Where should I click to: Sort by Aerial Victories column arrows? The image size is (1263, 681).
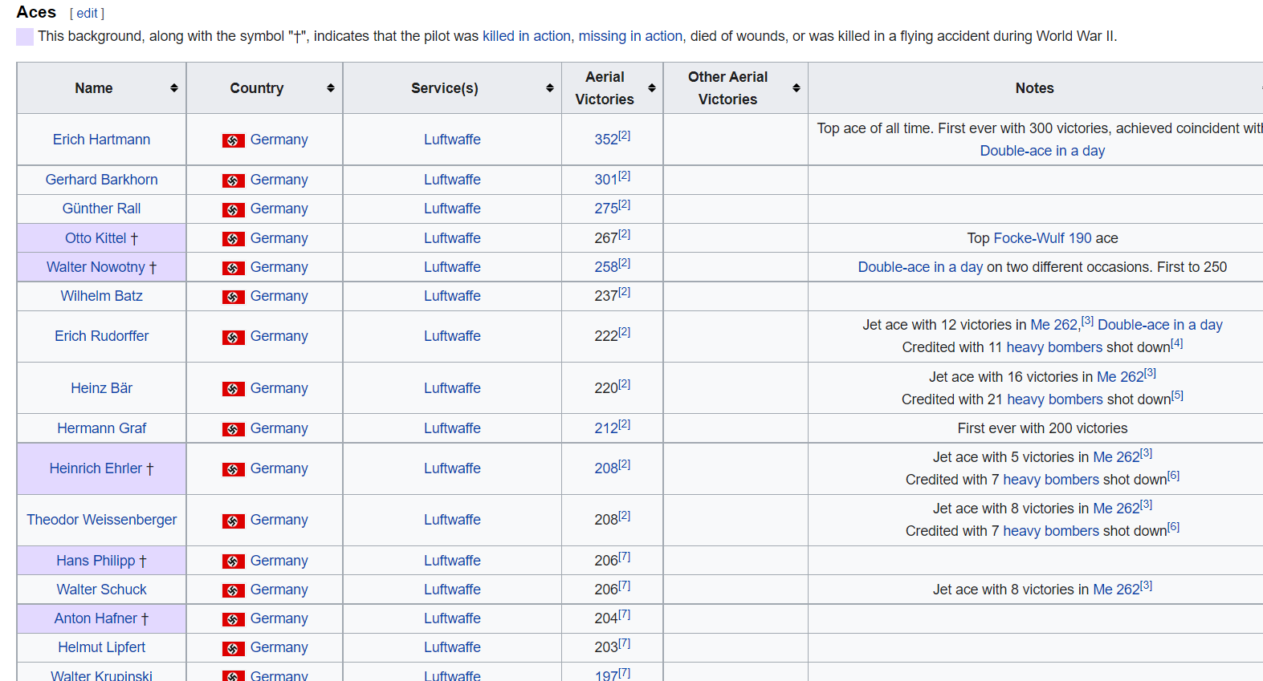tap(652, 88)
